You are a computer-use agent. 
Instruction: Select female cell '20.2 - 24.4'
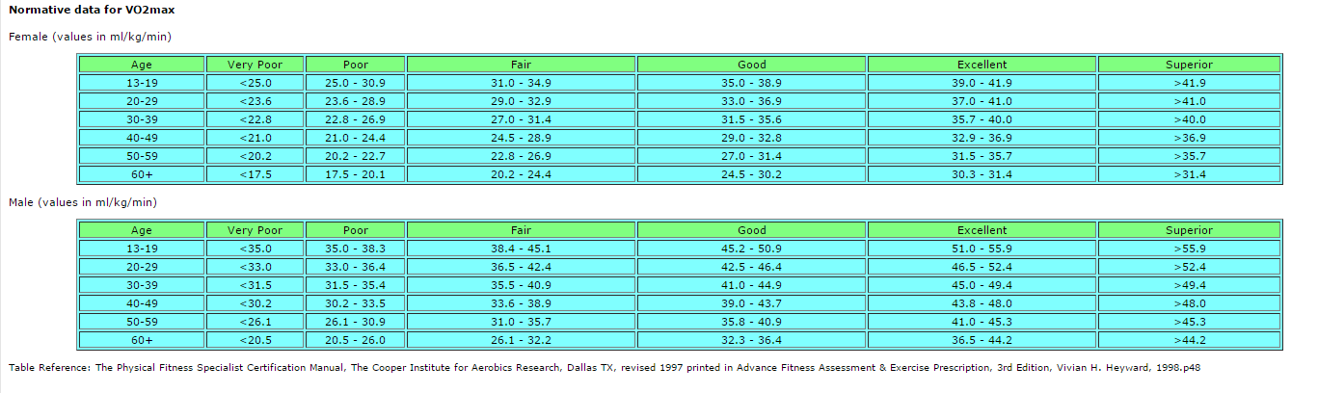(x=521, y=174)
